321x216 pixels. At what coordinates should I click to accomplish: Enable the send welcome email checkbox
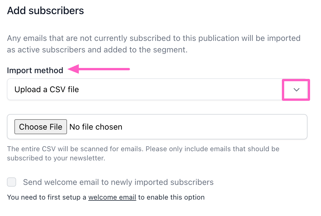click(x=12, y=182)
